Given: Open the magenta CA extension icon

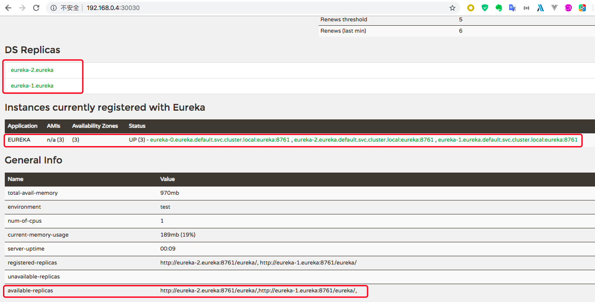Looking at the screenshot, I should click(568, 8).
